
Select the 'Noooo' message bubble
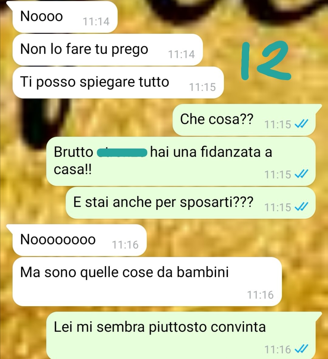coord(65,17)
